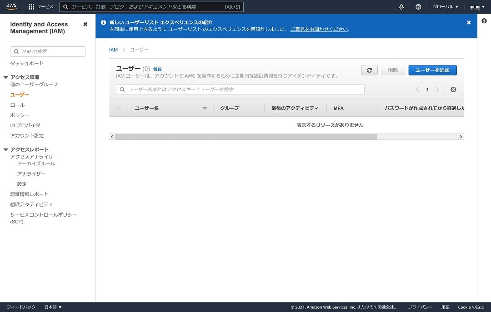491x312 pixels.
Task: Click the ご意見をお聞かせください feedback link
Action: [319, 29]
